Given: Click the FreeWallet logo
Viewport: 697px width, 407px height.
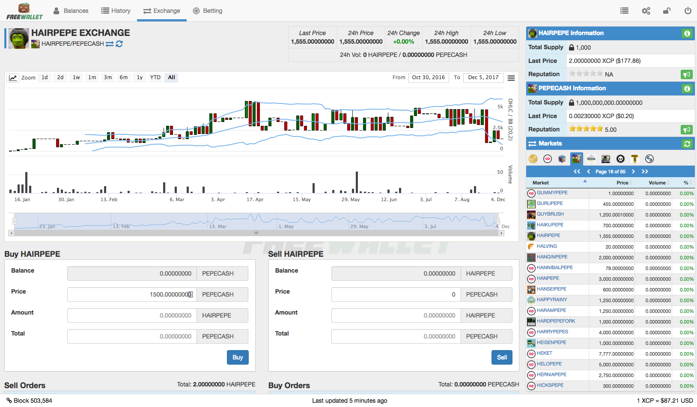Looking at the screenshot, I should 24,11.
